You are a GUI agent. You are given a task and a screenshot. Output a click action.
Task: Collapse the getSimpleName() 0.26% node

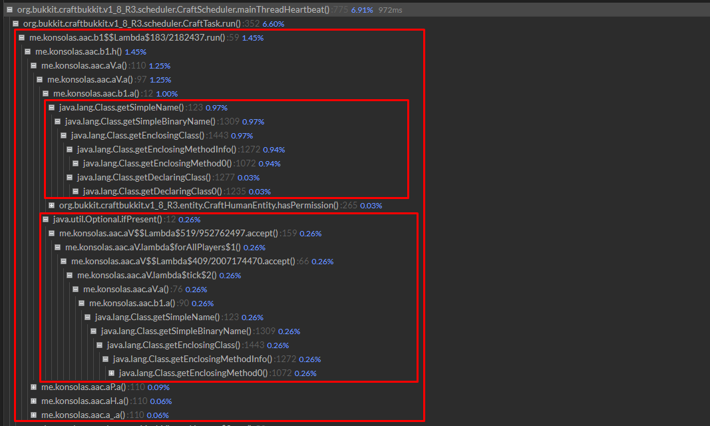[87, 318]
